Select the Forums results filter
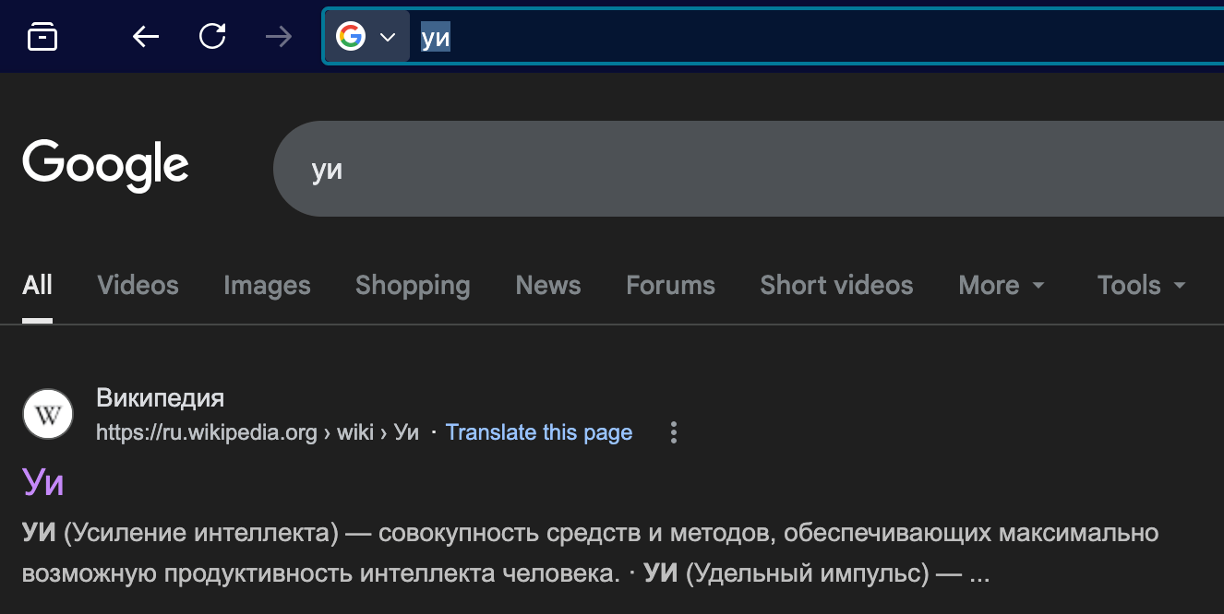This screenshot has width=1224, height=614. (670, 286)
